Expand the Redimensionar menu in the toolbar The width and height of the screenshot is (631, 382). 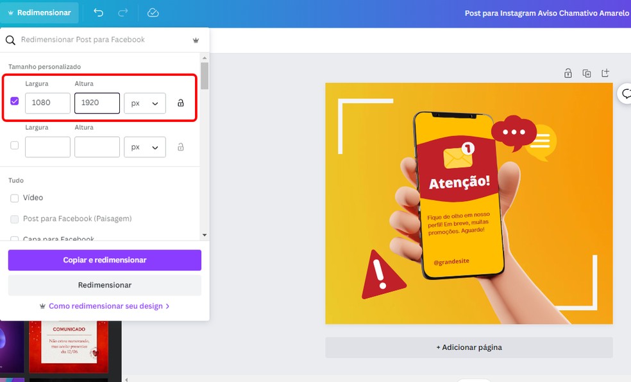(40, 12)
